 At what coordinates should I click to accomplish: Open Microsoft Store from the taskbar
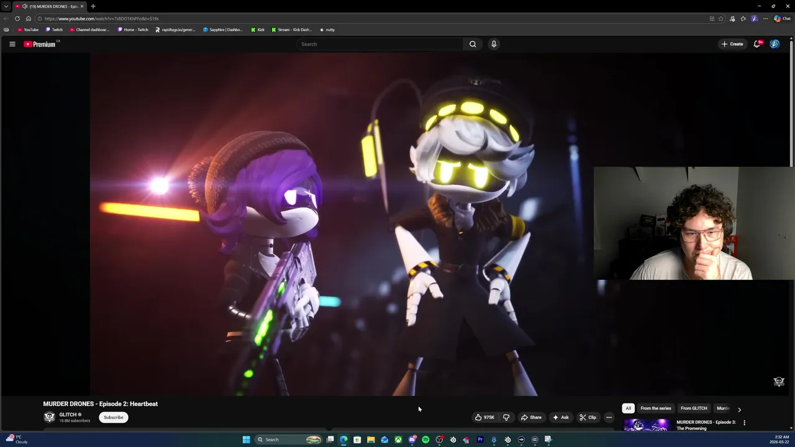(357, 440)
